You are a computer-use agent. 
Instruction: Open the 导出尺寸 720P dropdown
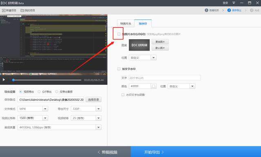86,109
